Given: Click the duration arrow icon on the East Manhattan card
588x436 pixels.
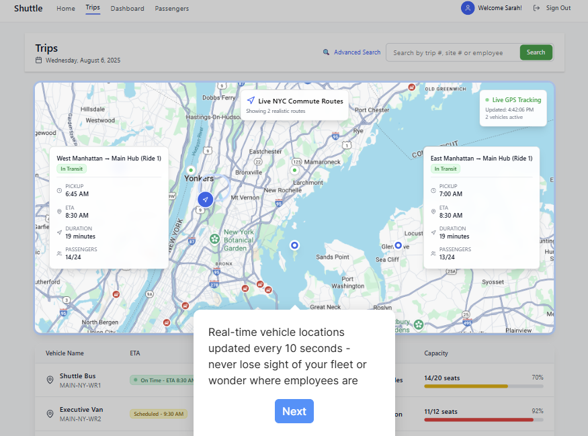Looking at the screenshot, I should (x=433, y=232).
